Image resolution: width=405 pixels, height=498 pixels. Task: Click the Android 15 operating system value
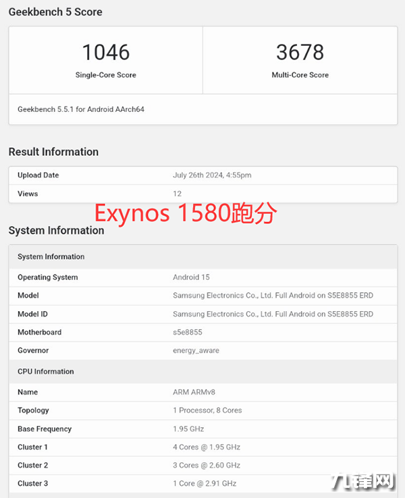[190, 277]
